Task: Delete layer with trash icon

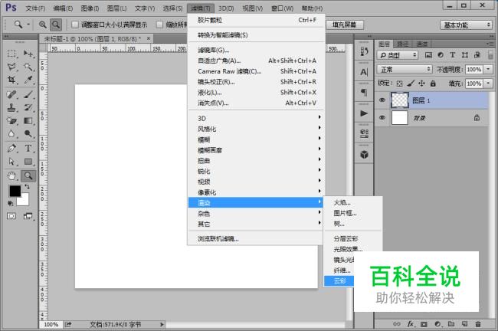Action: click(477, 324)
